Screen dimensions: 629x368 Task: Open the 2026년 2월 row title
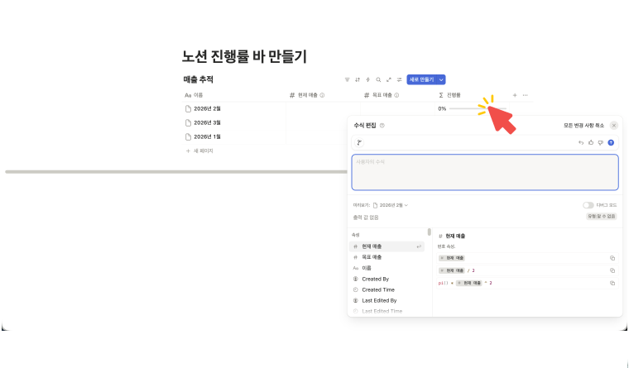point(207,108)
